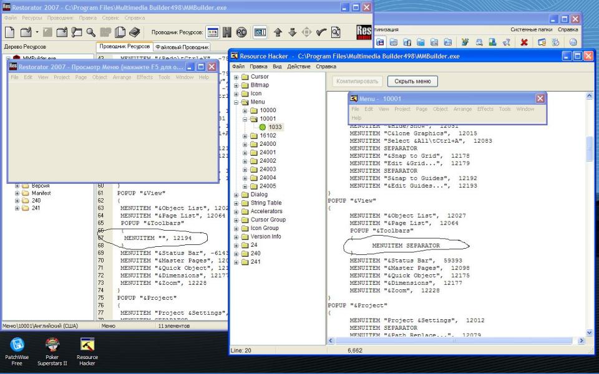
Task: Open Сервис menu in Restorator
Action: coord(110,18)
